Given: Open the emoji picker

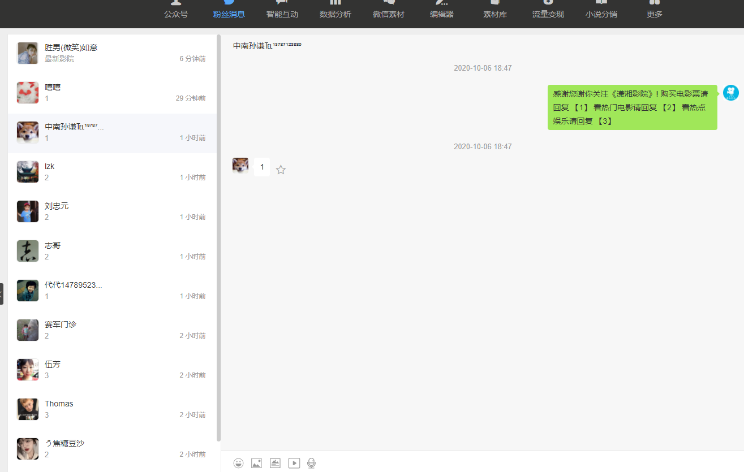Looking at the screenshot, I should pyautogui.click(x=238, y=463).
